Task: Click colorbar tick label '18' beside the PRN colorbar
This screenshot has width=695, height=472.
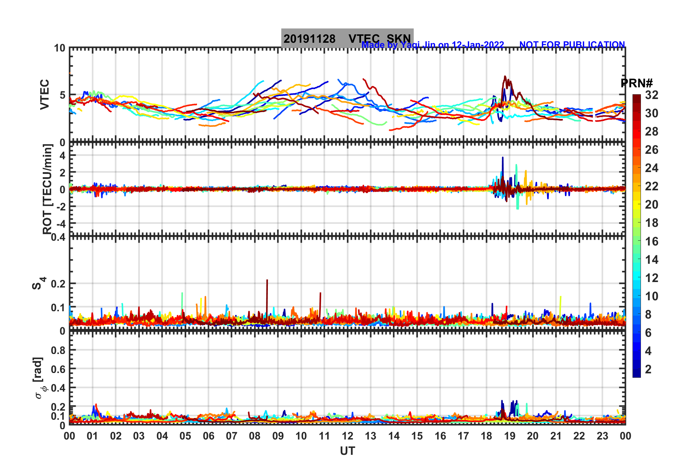Action: (652, 223)
